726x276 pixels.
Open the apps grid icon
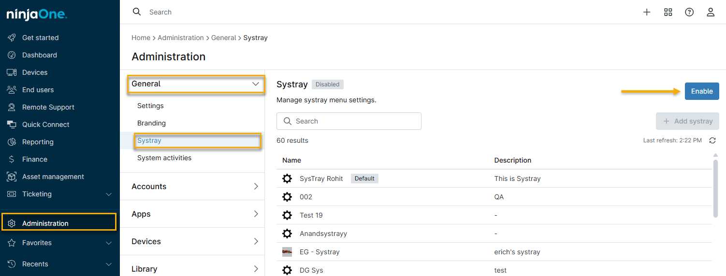(x=668, y=12)
